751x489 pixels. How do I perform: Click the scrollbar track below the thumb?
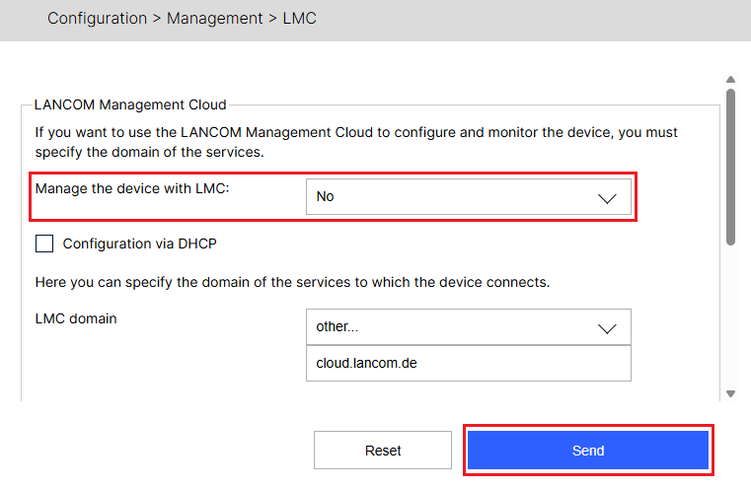point(730,315)
